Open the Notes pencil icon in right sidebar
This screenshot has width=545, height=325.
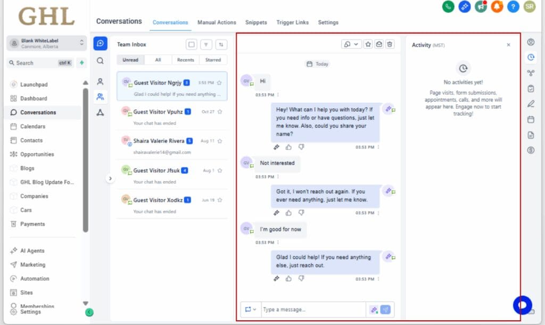pyautogui.click(x=531, y=104)
